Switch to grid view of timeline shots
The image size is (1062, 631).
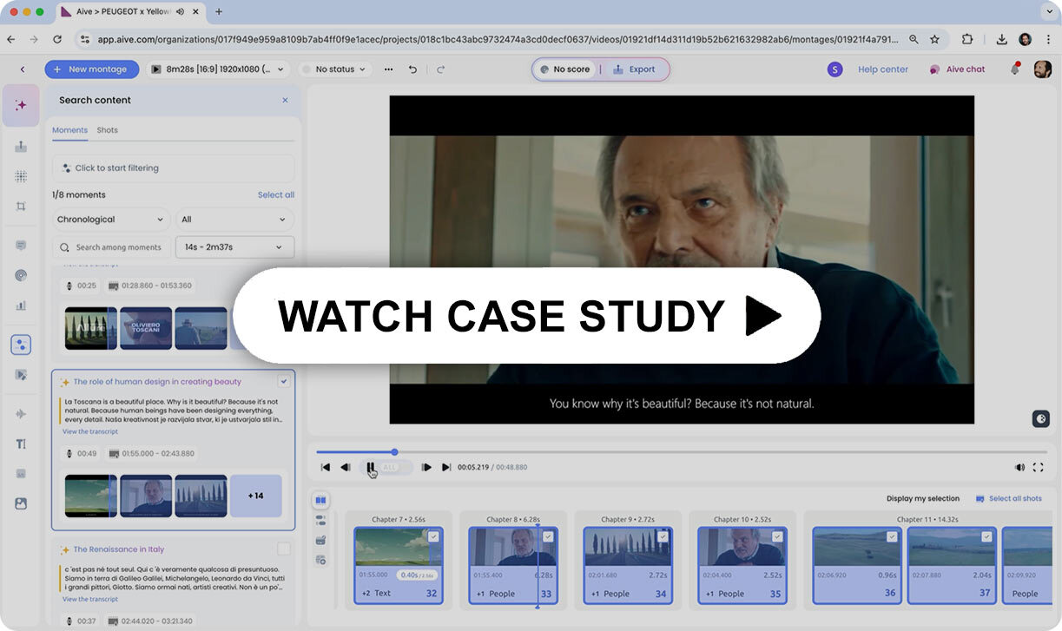pos(321,500)
